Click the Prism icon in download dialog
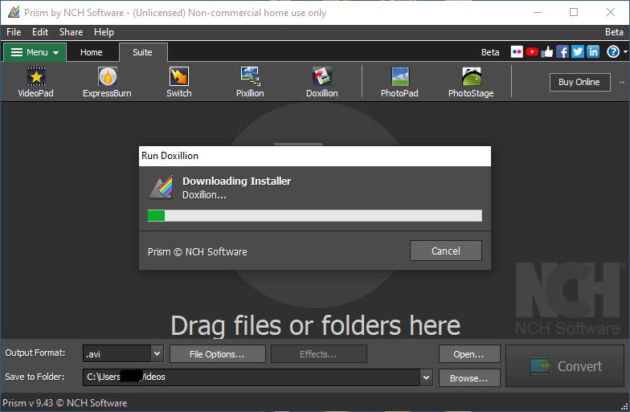 coord(162,186)
